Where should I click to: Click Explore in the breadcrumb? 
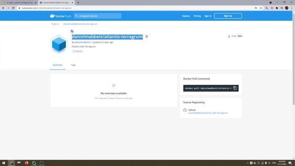(55, 24)
